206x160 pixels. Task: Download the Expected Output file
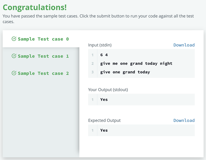(184, 120)
